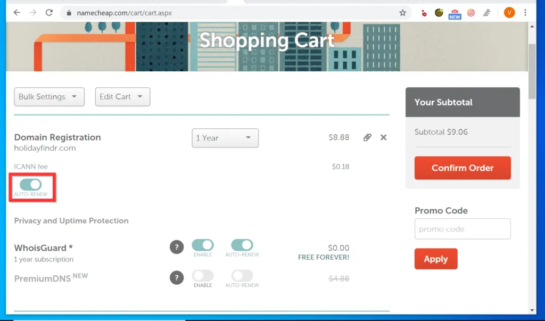Screen dimensions: 545x321
Task: Click Privacy and Uptime Protection heading
Action: click(x=71, y=221)
